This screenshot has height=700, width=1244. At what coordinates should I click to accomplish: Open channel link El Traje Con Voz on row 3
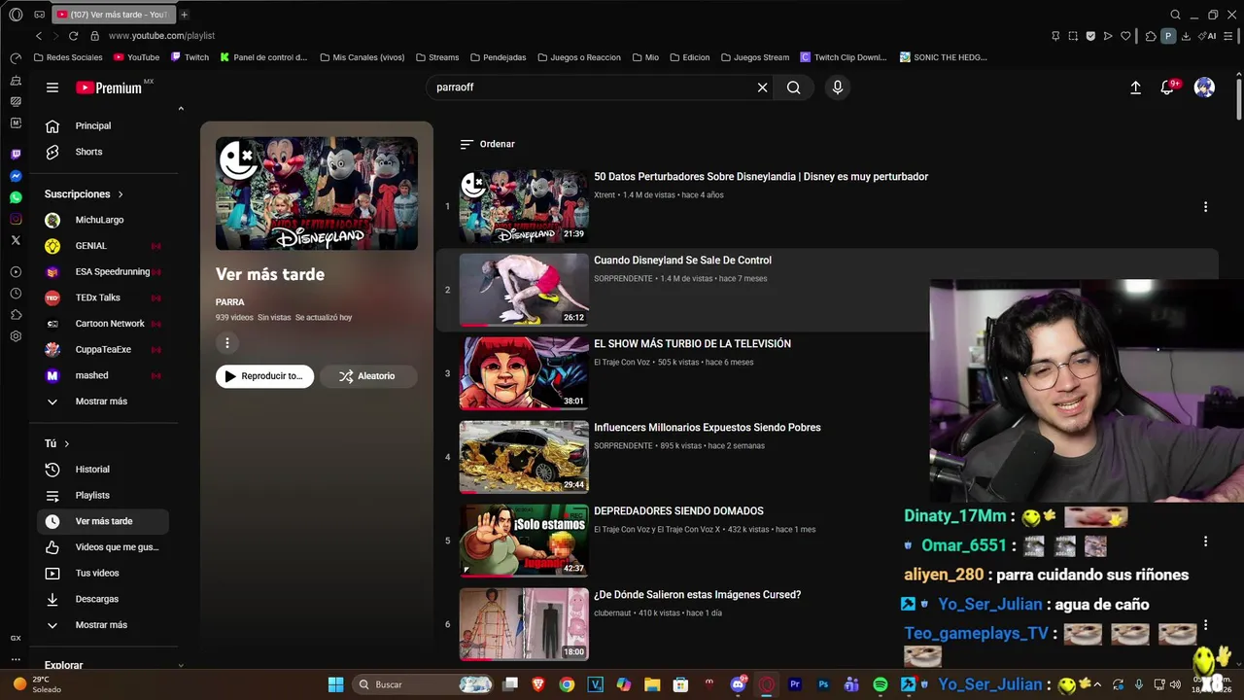coord(623,363)
